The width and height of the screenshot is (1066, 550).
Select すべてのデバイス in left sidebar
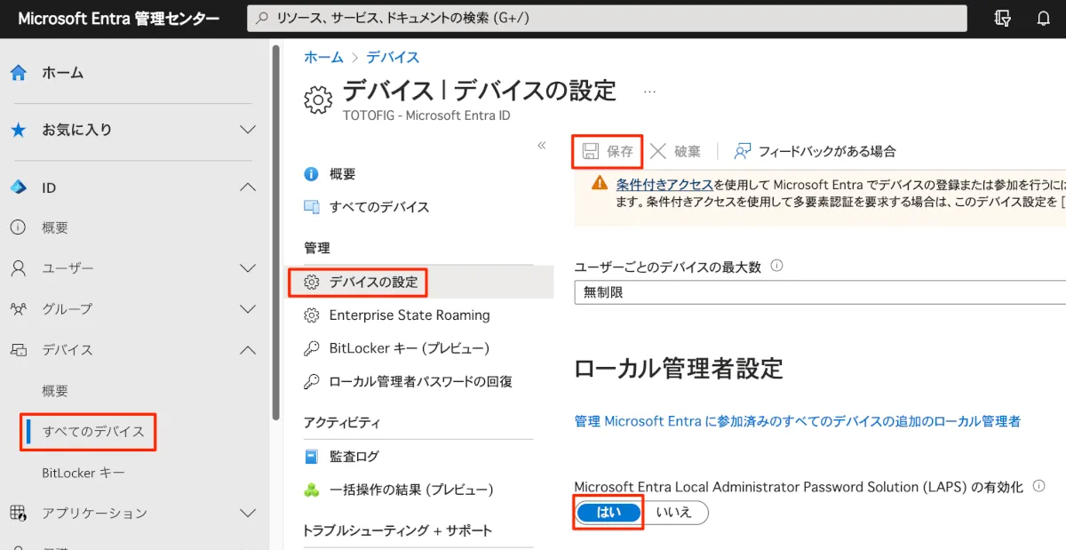coord(93,432)
